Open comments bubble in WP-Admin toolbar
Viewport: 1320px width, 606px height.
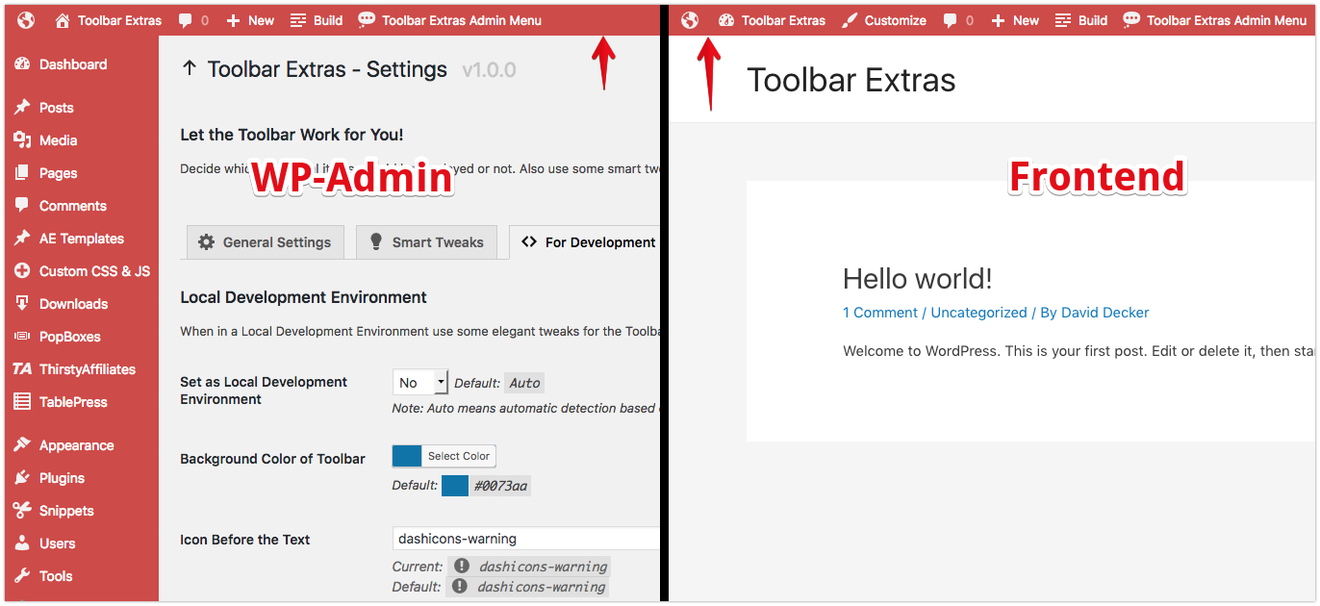[x=191, y=20]
